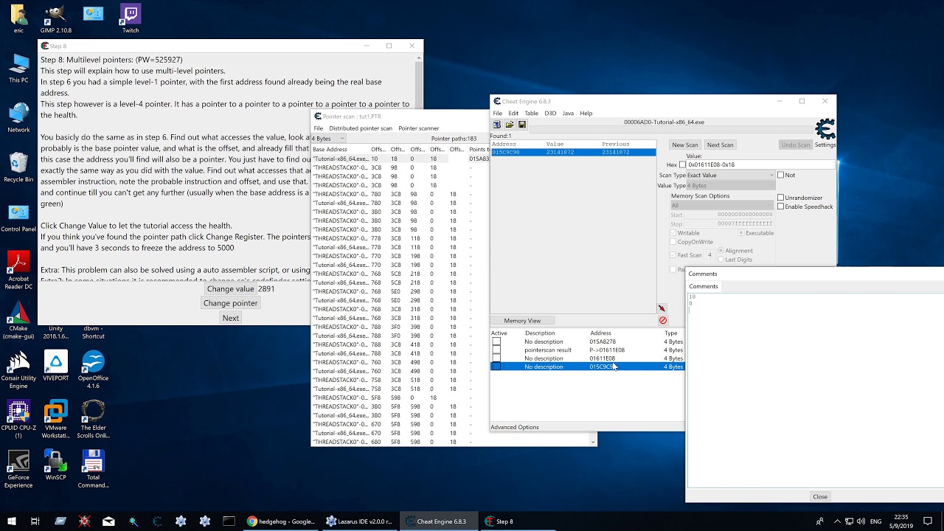Viewport: 944px width, 531px height.
Task: Select found address 015C9C90 row
Action: click(573, 152)
